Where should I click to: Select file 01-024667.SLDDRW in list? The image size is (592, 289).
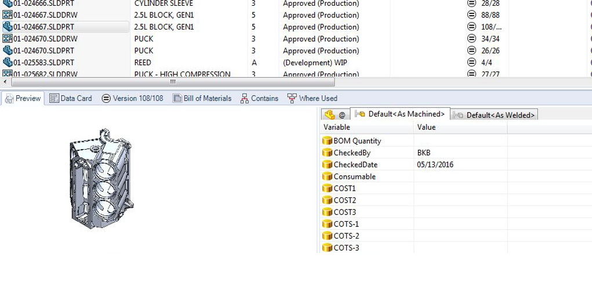tap(296, 15)
